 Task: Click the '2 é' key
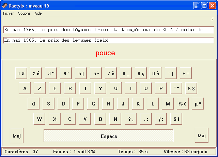[36, 73]
